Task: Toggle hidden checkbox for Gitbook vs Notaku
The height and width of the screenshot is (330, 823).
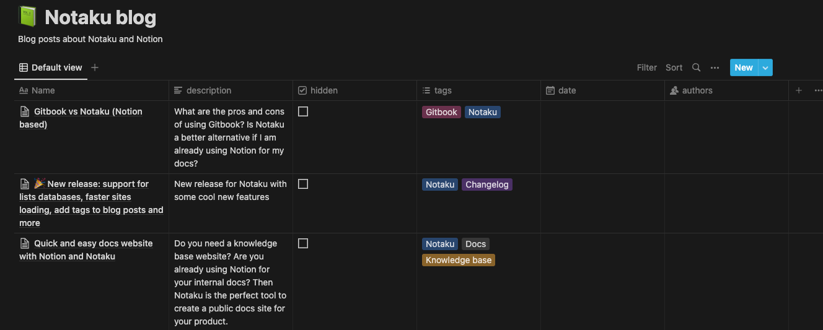Action: pos(303,111)
